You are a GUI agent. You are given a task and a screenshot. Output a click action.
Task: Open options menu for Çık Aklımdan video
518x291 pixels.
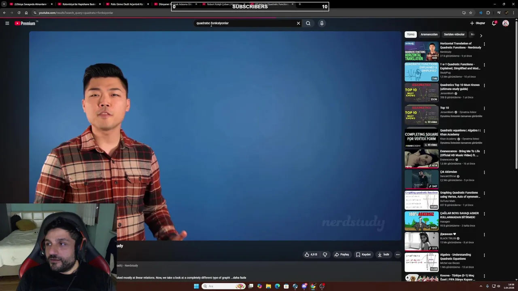(484, 173)
